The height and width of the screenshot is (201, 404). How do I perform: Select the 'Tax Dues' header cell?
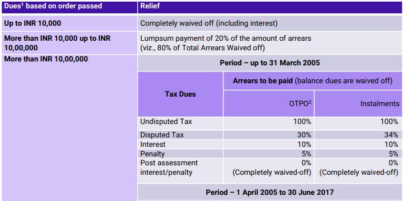[180, 94]
